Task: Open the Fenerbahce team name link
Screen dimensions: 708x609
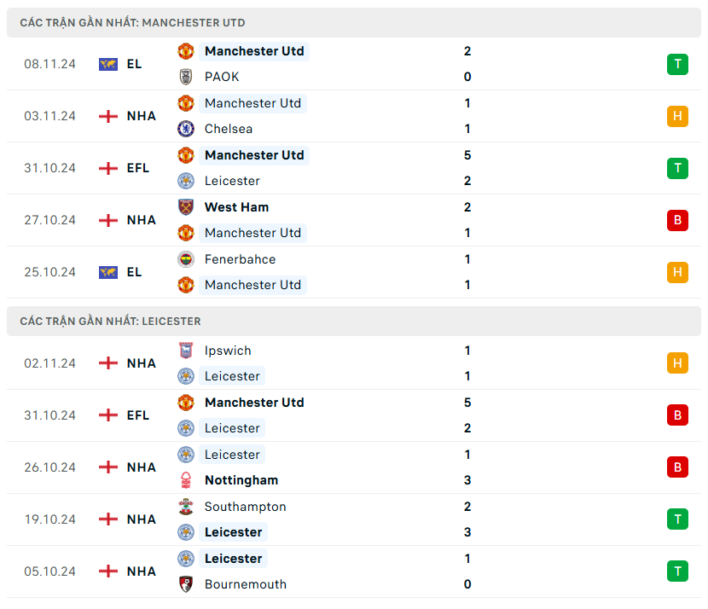Action: click(240, 259)
